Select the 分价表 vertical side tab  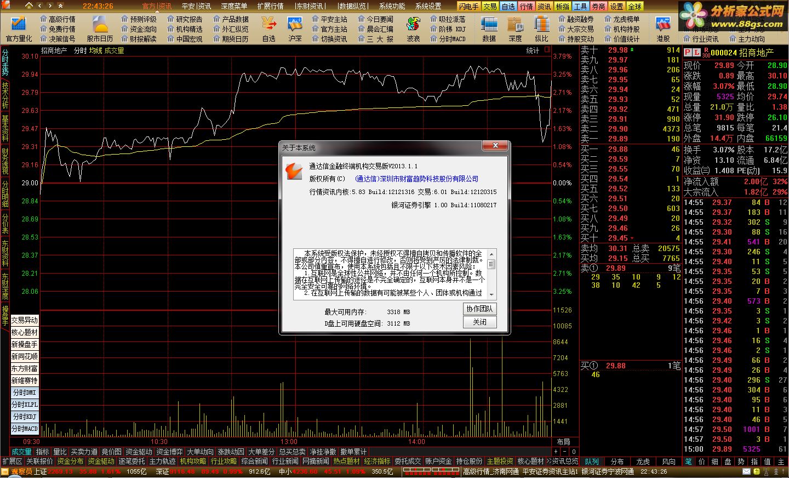tap(5, 224)
